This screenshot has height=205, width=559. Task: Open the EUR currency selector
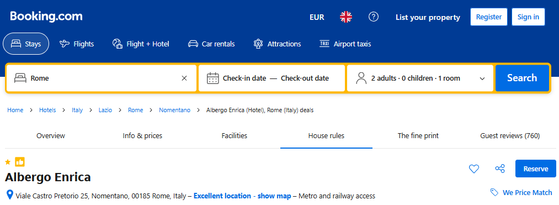(317, 17)
